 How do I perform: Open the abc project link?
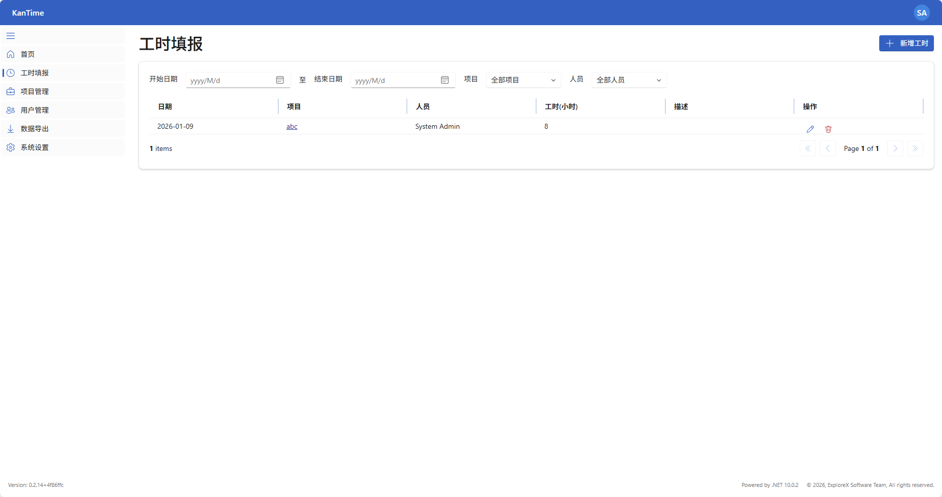coord(292,126)
